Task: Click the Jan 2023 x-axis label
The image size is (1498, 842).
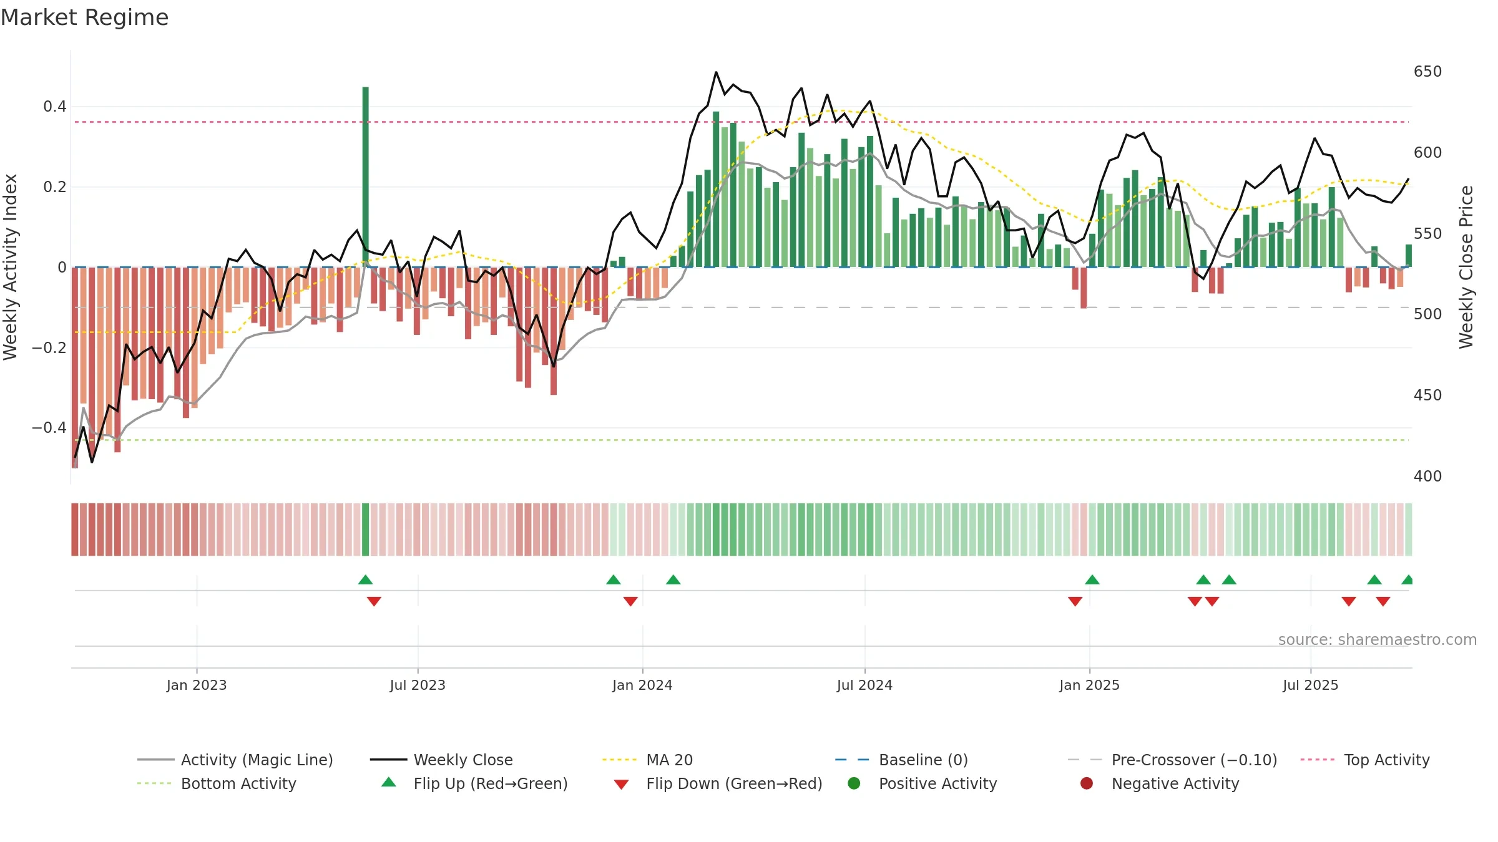Action: pos(197,685)
